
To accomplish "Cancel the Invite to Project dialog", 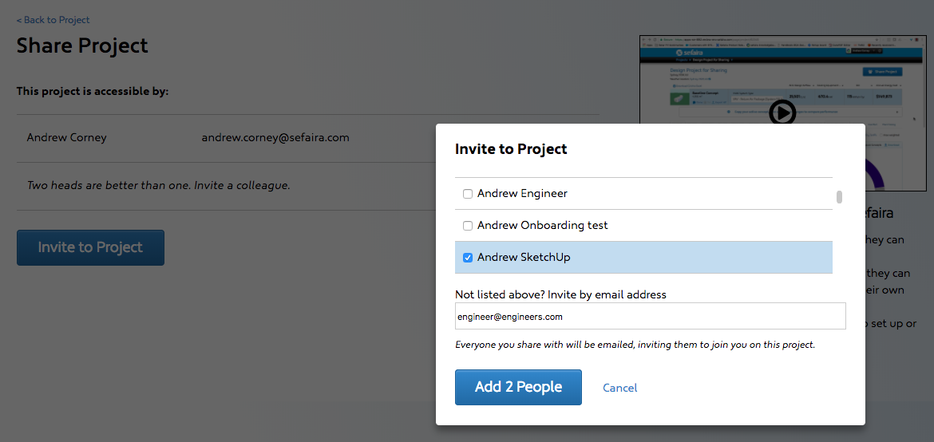I will (x=619, y=388).
